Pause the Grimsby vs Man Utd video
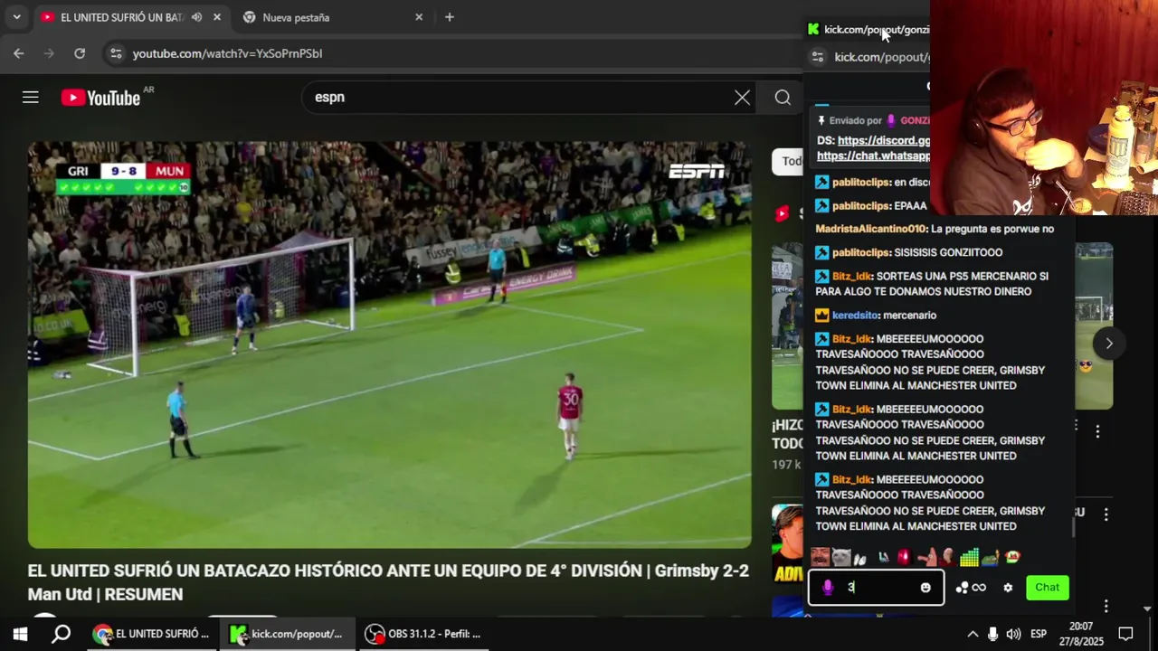 pos(389,344)
